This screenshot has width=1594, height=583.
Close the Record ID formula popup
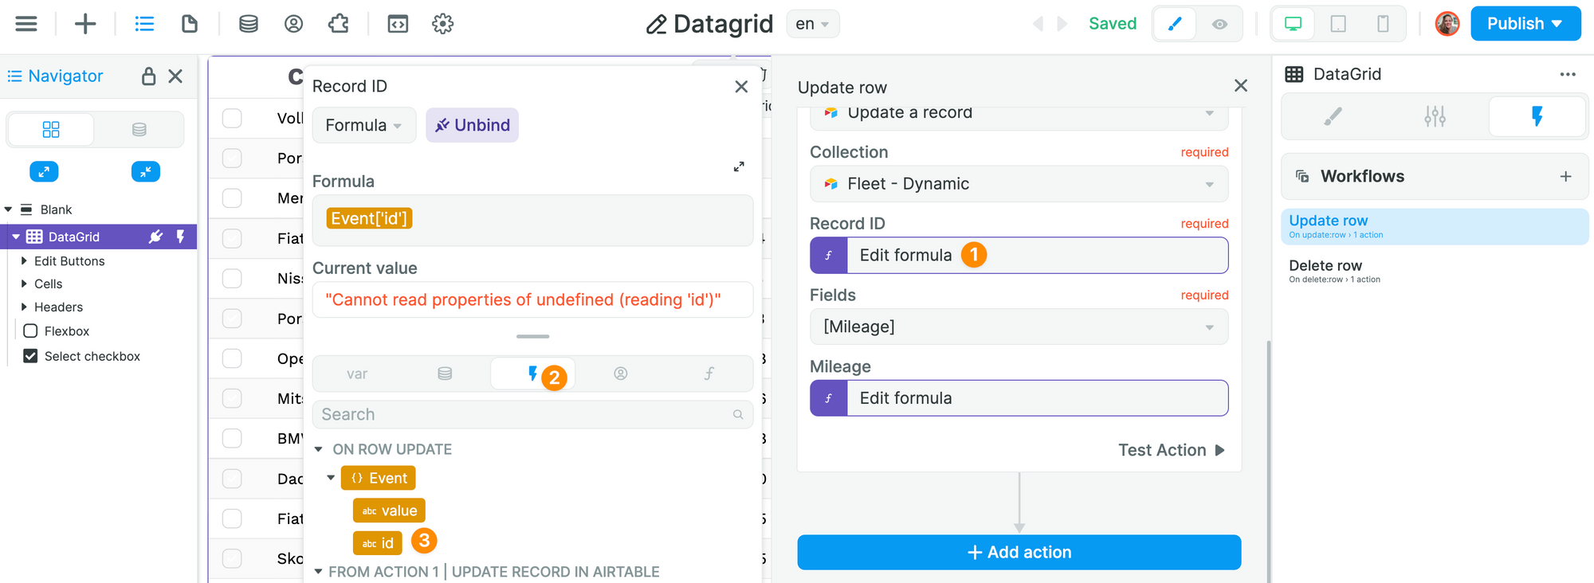point(741,86)
